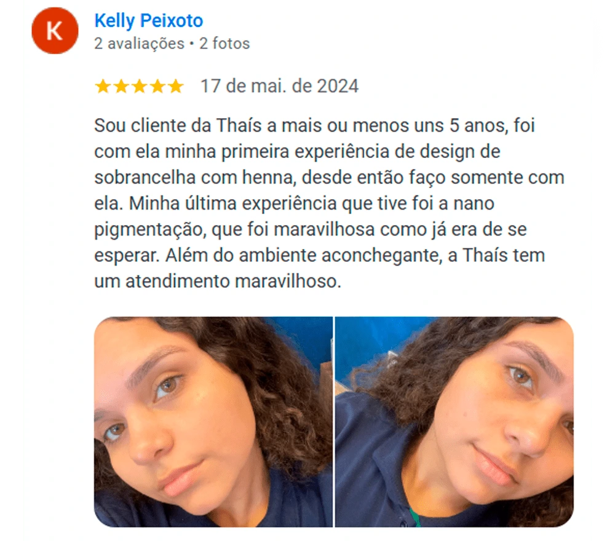This screenshot has height=541, width=615.
Task: Click the first yellow rating star
Action: tap(103, 86)
